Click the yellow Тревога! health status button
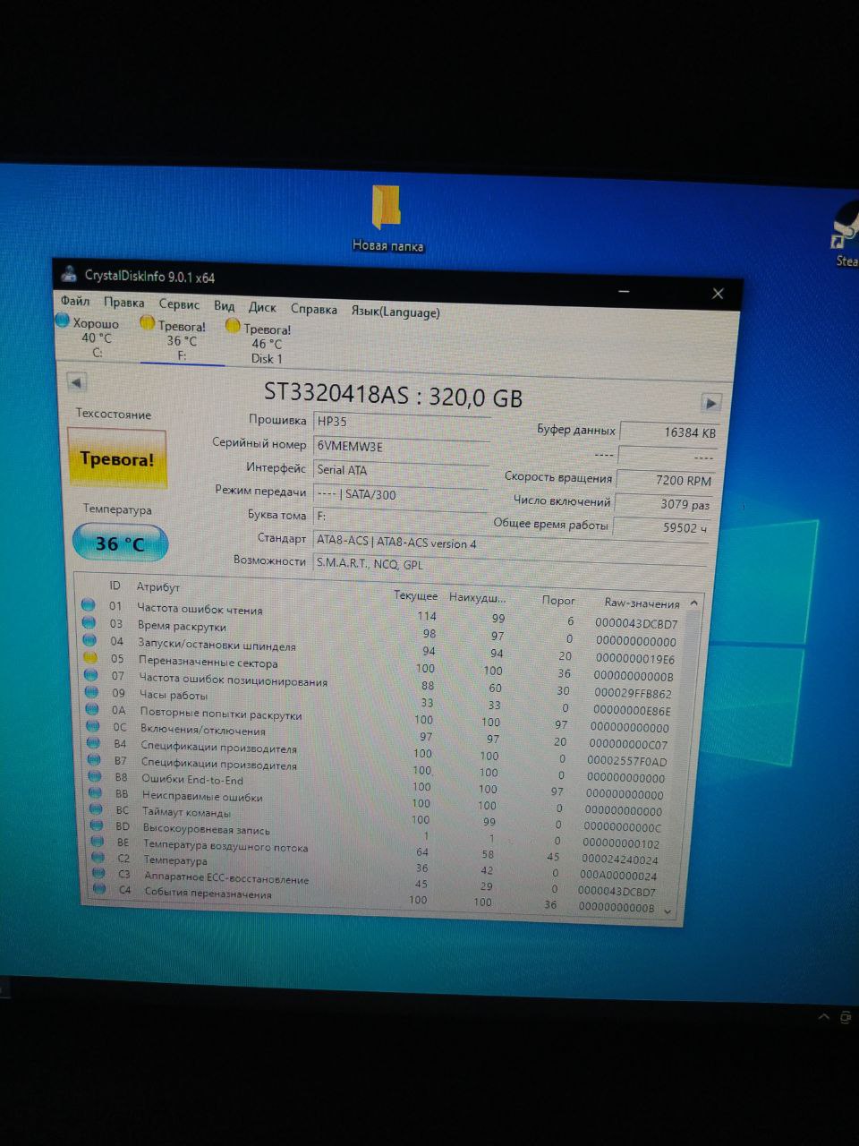The height and width of the screenshot is (1146, 859). [x=117, y=459]
